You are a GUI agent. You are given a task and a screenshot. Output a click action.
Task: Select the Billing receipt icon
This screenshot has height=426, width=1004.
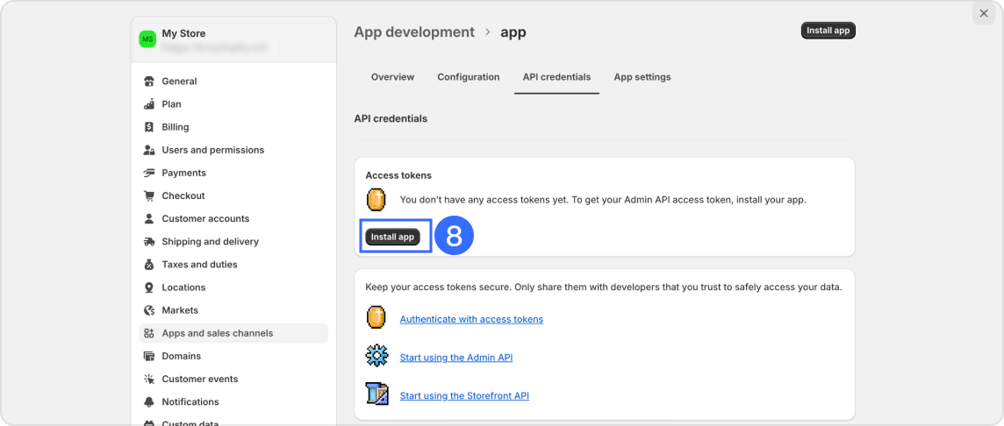(x=149, y=127)
